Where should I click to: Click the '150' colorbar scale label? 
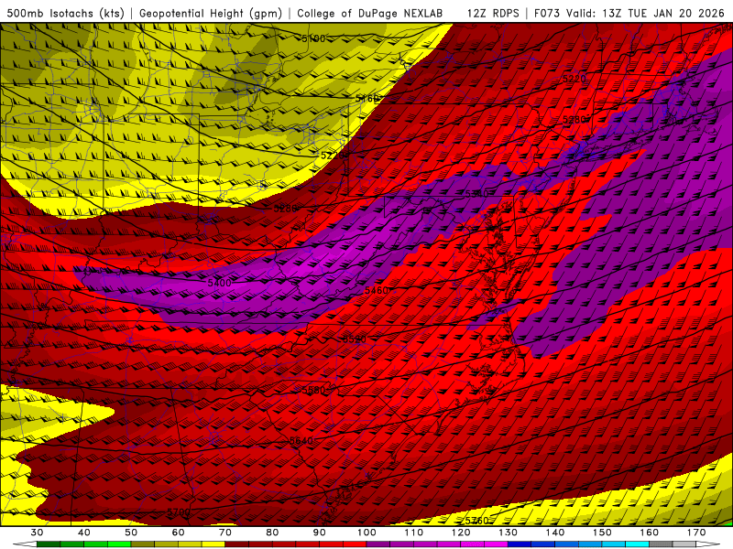coord(602,533)
